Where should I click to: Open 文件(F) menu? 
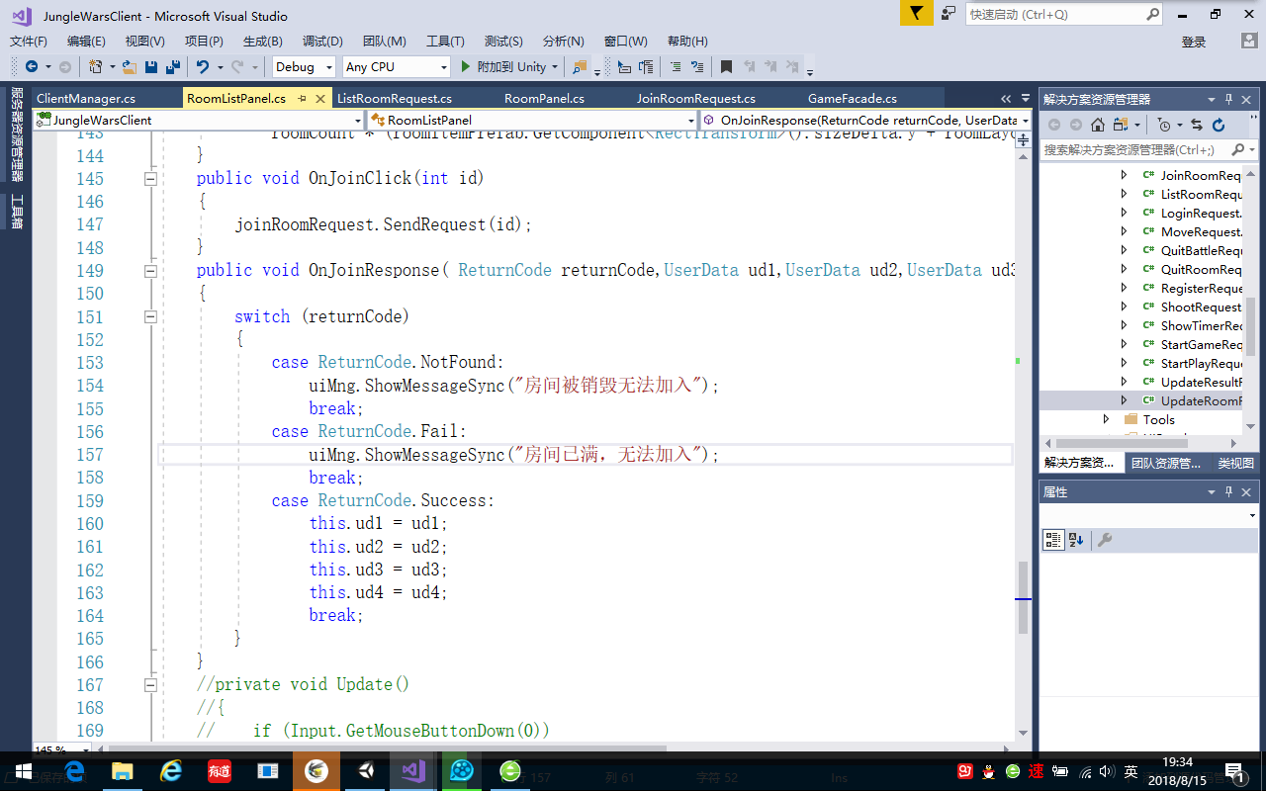point(29,42)
